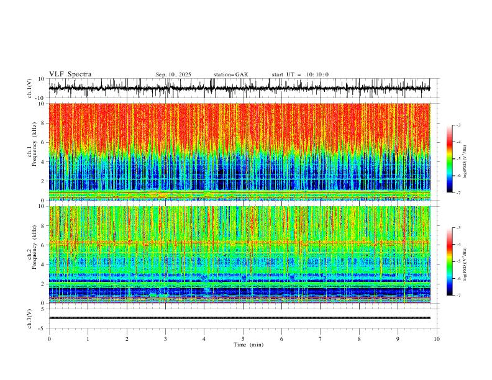Image resolution: width=492 pixels, height=380 pixels.
Task: Click time axis tick label '6'
Action: [x=281, y=339]
